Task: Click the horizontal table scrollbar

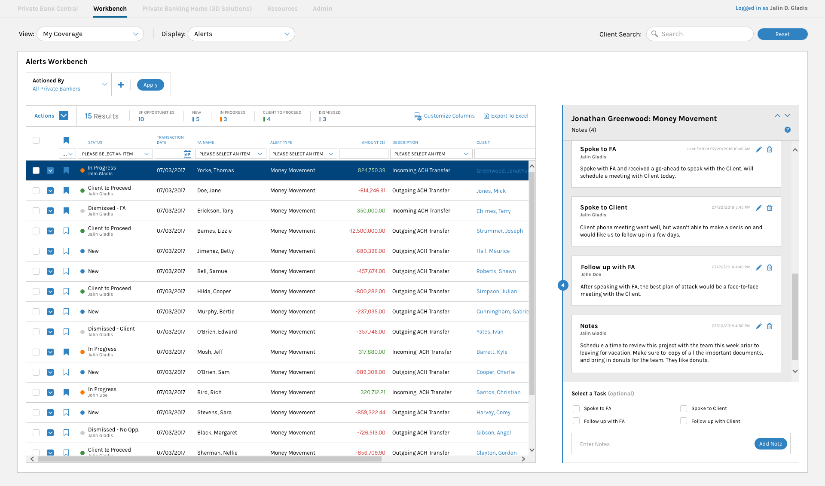Action: point(209,459)
